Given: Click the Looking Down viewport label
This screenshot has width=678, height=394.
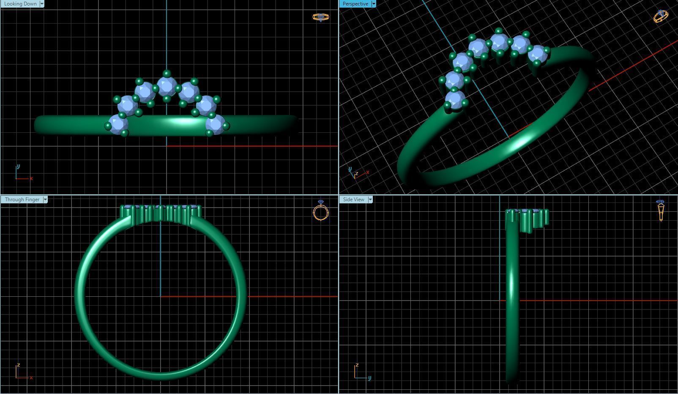Looking at the screenshot, I should [x=20, y=4].
